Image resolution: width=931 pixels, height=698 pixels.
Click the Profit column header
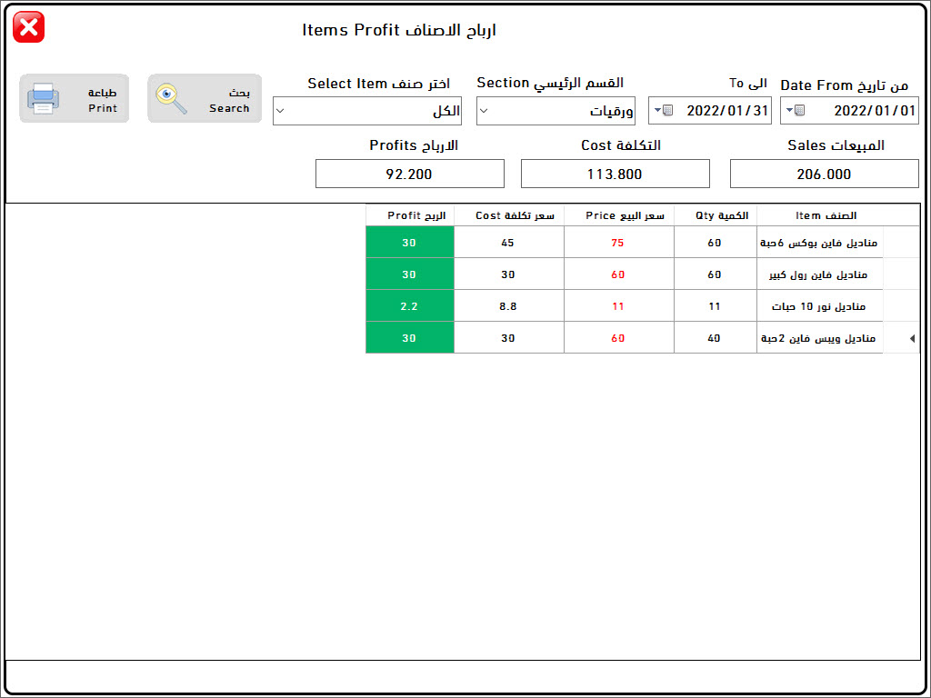410,215
